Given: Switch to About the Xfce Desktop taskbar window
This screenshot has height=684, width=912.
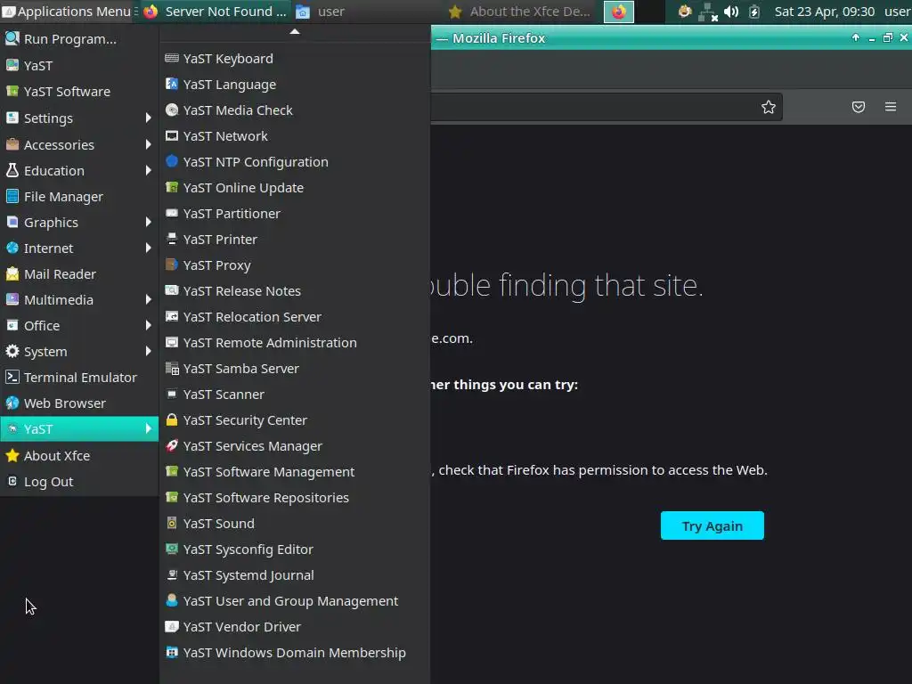Looking at the screenshot, I should pyautogui.click(x=520, y=12).
